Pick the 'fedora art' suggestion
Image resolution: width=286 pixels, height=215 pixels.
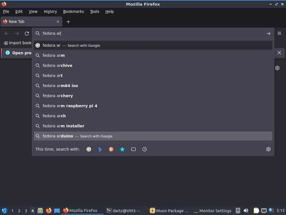(153, 76)
